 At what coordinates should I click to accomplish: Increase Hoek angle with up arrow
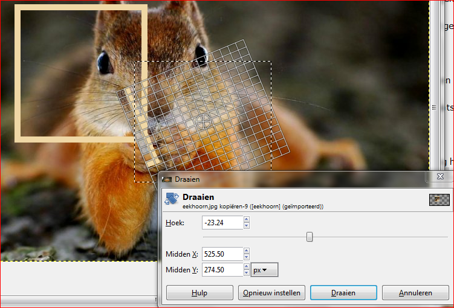point(247,220)
